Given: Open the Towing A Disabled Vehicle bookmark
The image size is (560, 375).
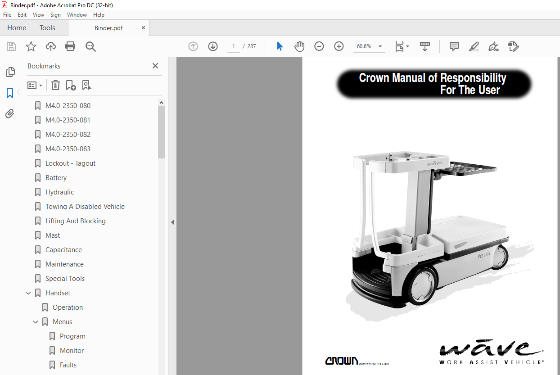Looking at the screenshot, I should (85, 207).
